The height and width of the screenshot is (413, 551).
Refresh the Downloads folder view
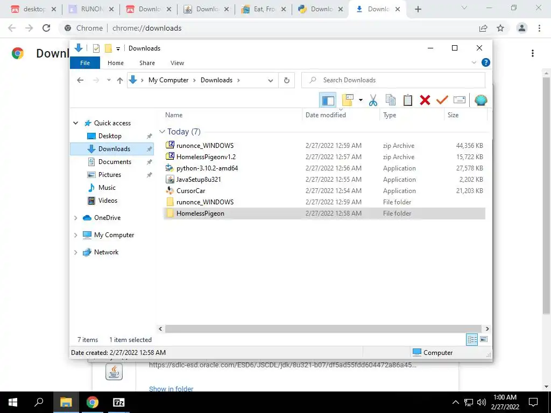point(287,81)
